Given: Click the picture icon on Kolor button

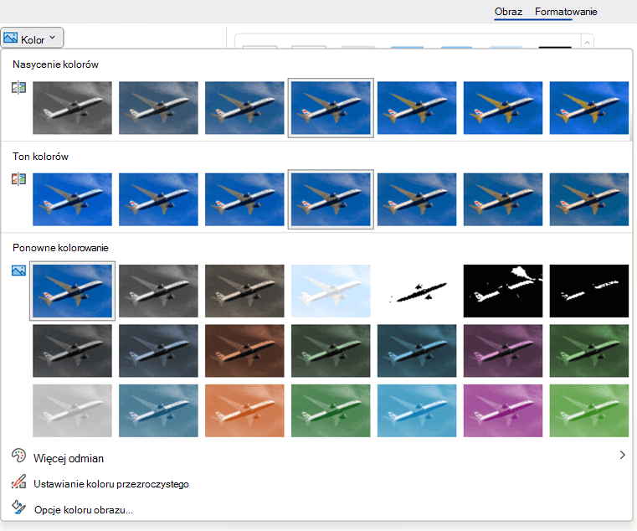Looking at the screenshot, I should tap(11, 38).
